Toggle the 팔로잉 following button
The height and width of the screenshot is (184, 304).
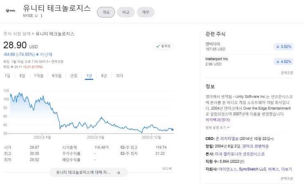(163, 46)
